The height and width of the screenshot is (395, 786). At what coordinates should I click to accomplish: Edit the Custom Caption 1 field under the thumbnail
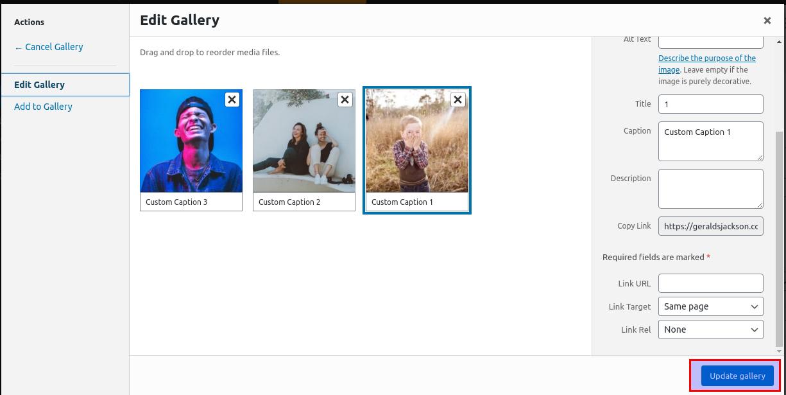[417, 202]
